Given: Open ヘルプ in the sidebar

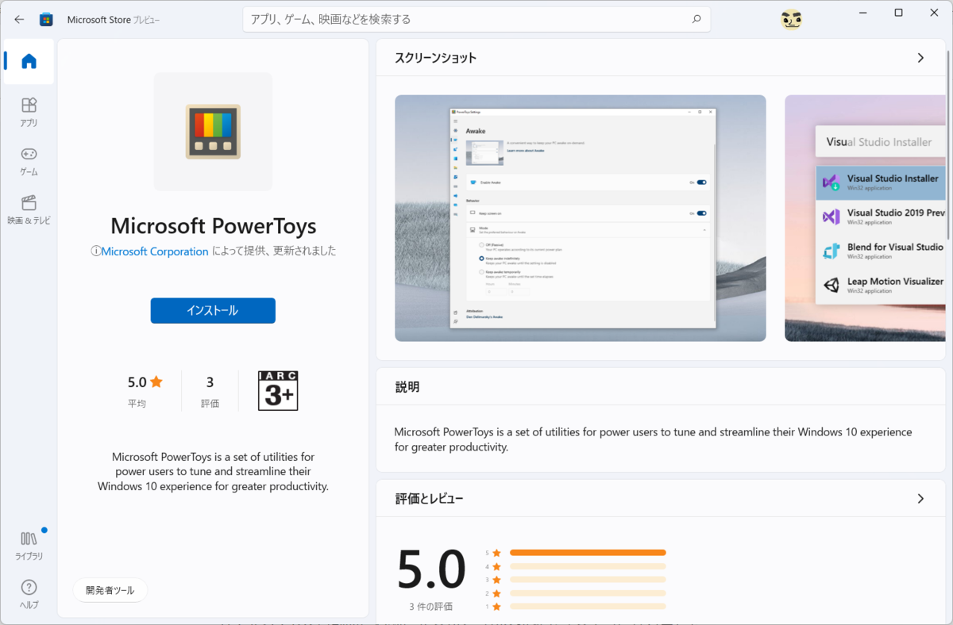Looking at the screenshot, I should (x=29, y=594).
